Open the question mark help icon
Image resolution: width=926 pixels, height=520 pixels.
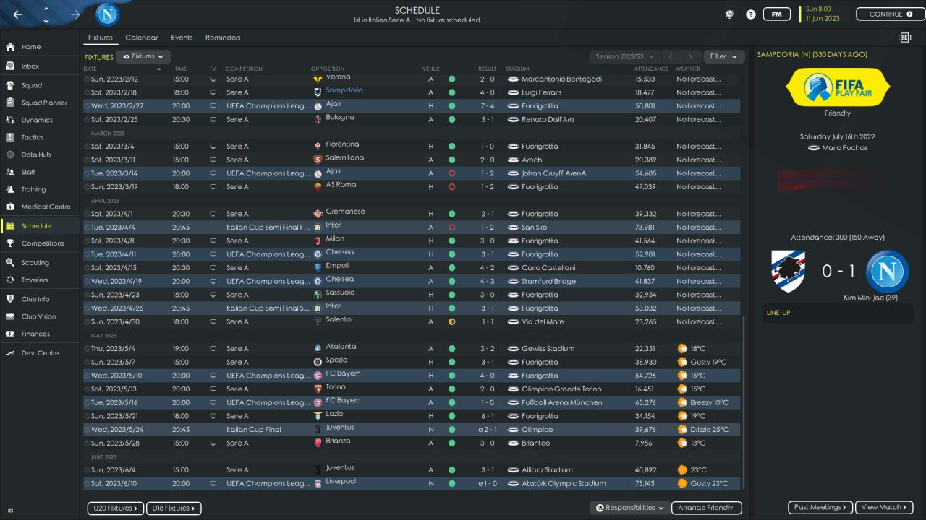coord(751,14)
